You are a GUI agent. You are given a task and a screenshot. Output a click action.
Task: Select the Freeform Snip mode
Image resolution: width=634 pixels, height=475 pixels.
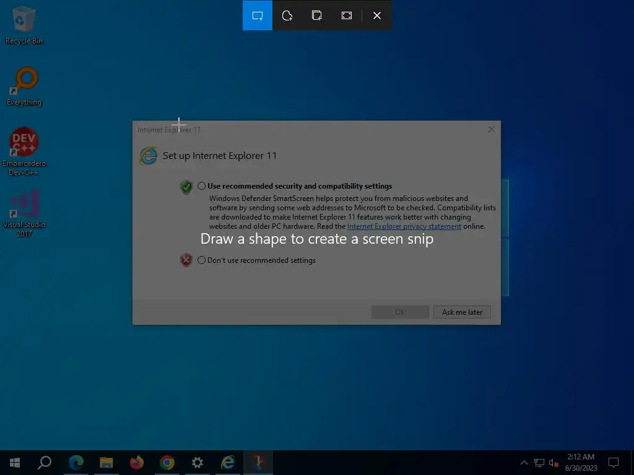click(x=287, y=15)
